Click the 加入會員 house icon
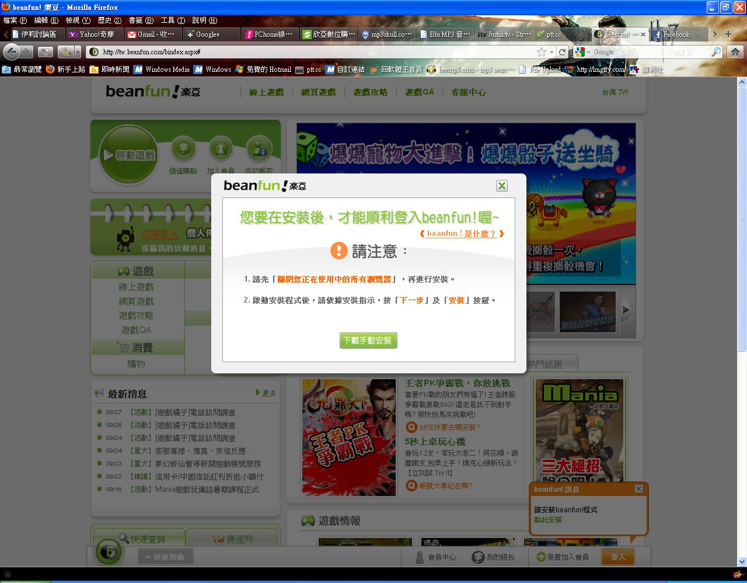Viewport: 747px width, 583px height. point(221,150)
